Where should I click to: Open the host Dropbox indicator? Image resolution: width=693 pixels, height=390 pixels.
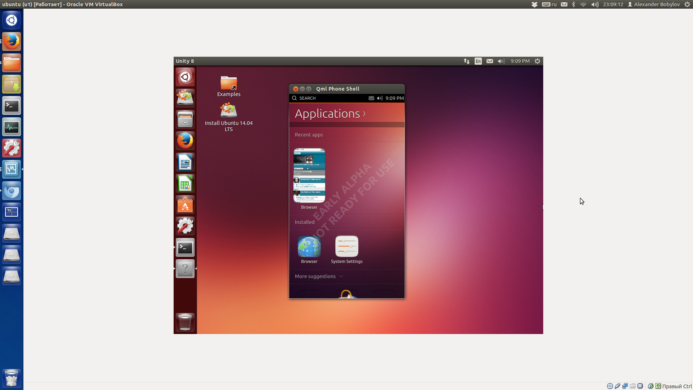(535, 4)
